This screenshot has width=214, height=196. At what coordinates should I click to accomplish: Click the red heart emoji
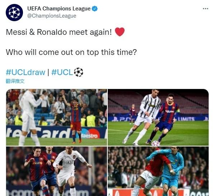pos(120,32)
